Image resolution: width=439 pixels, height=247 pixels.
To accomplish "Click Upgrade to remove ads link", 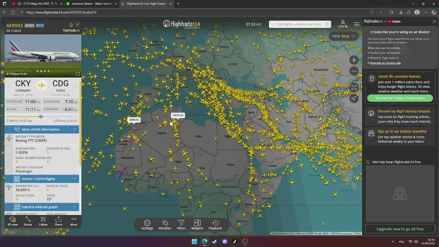I will point(385,63).
